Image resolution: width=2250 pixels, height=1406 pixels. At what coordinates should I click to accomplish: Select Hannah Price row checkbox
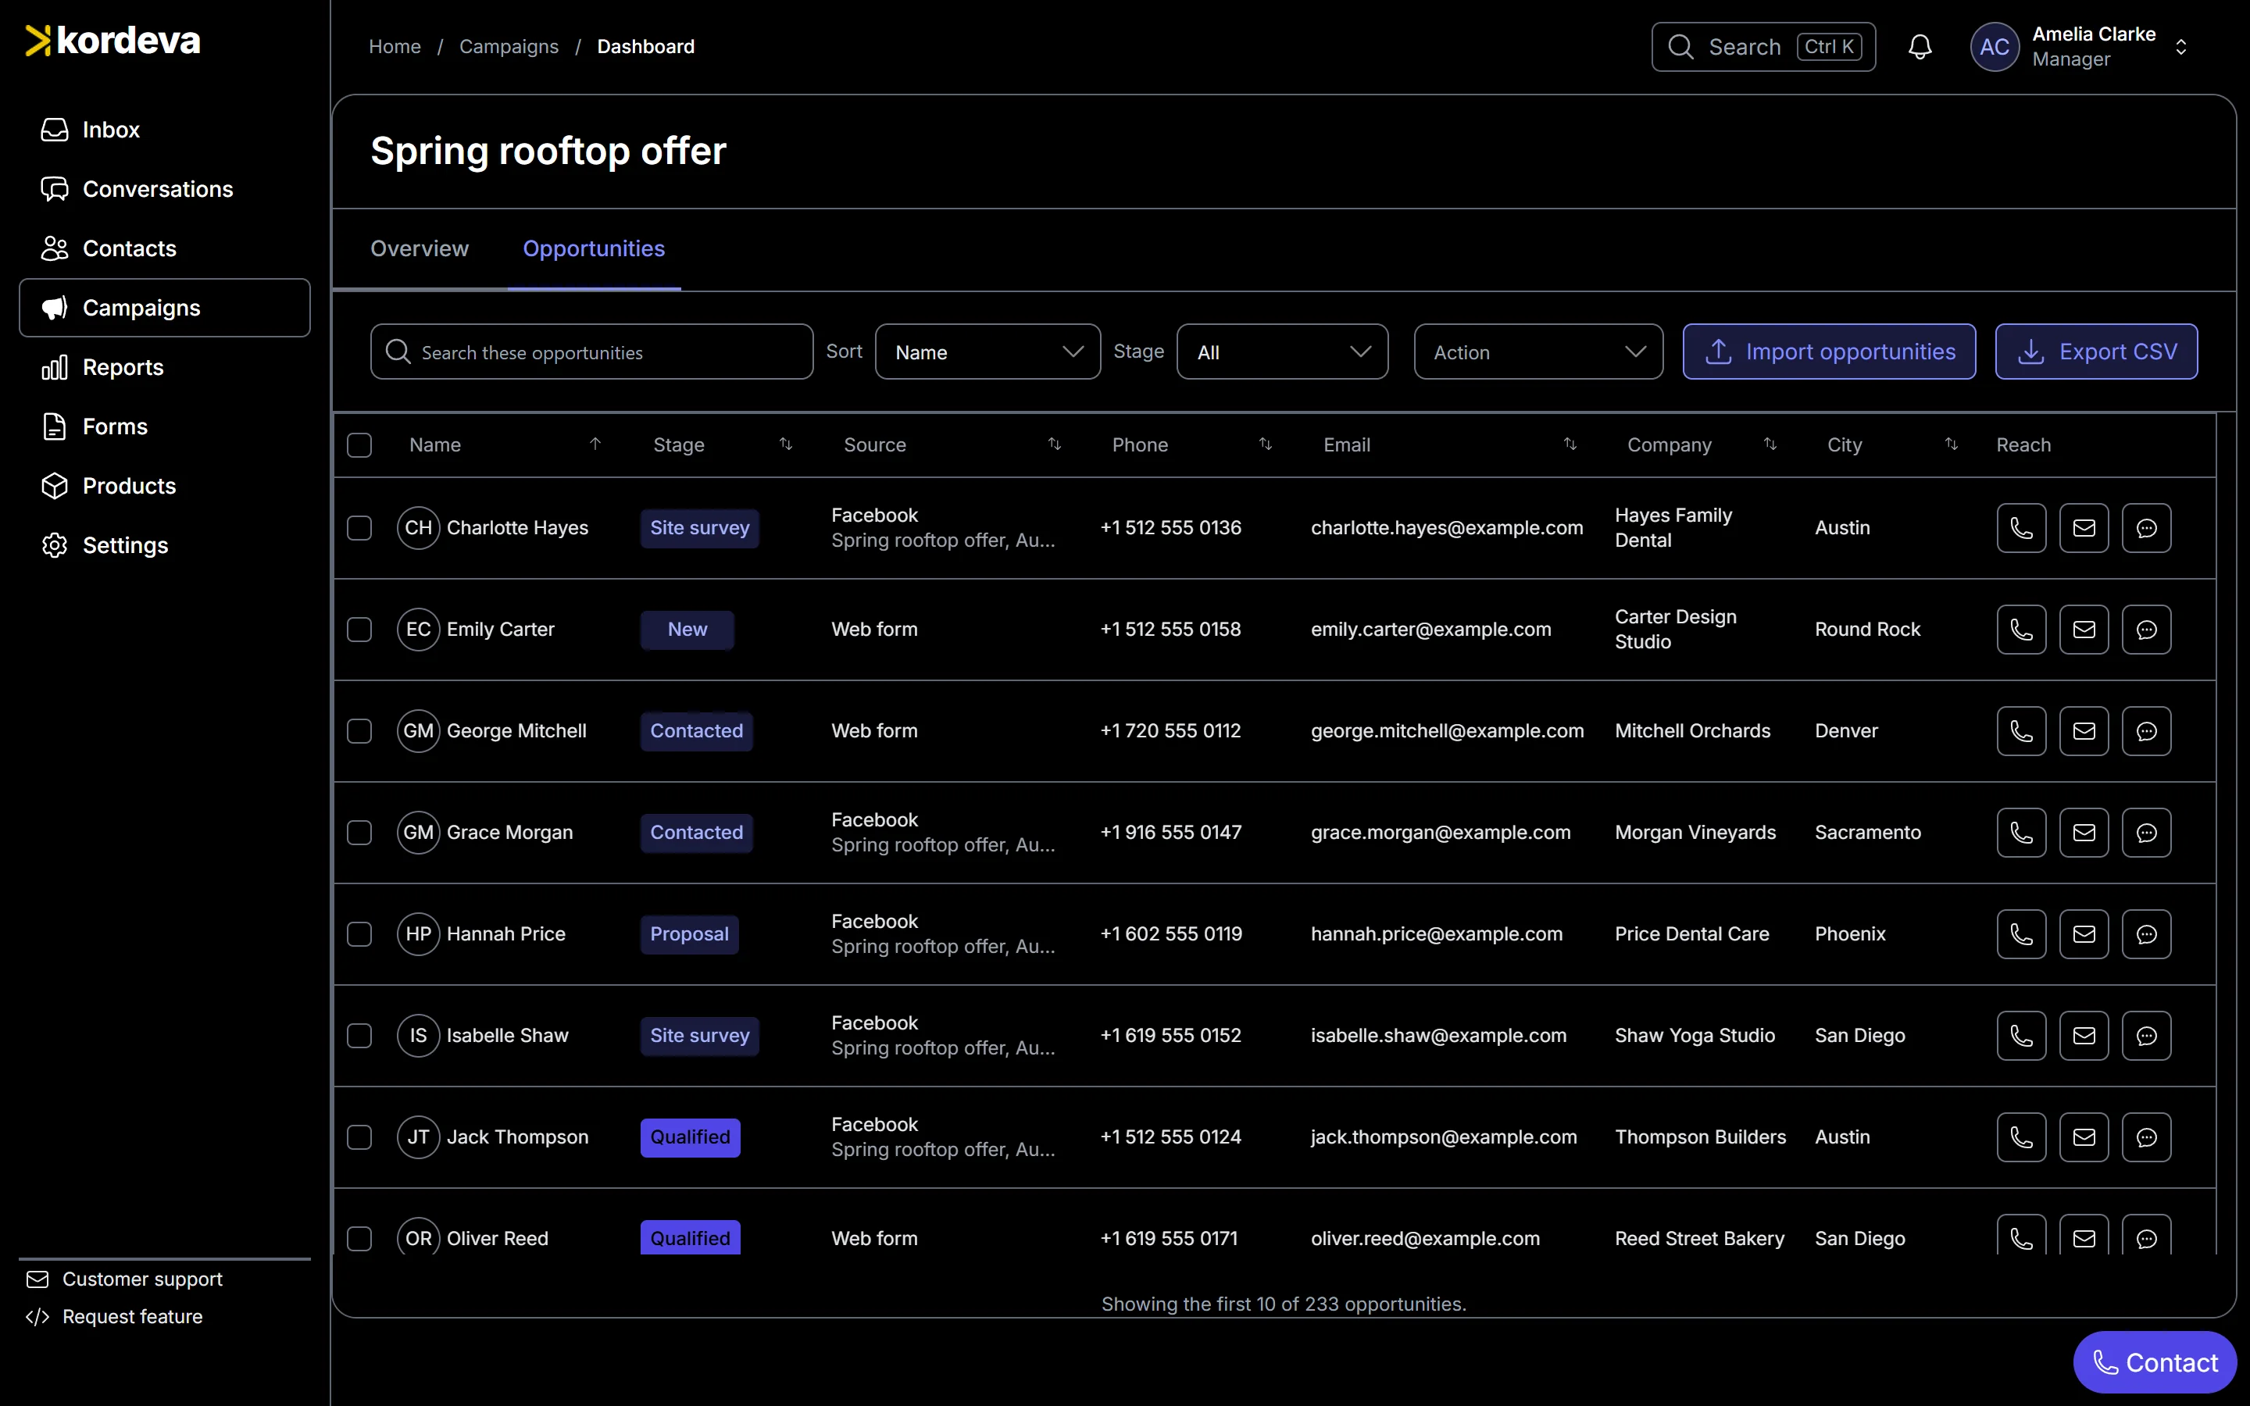(359, 933)
